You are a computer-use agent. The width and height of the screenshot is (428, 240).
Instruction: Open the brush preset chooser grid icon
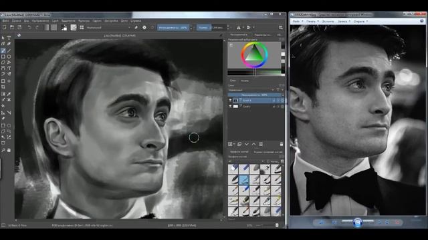(82, 27)
